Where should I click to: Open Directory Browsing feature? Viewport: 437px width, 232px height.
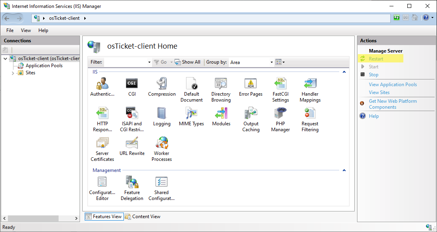coord(221,90)
